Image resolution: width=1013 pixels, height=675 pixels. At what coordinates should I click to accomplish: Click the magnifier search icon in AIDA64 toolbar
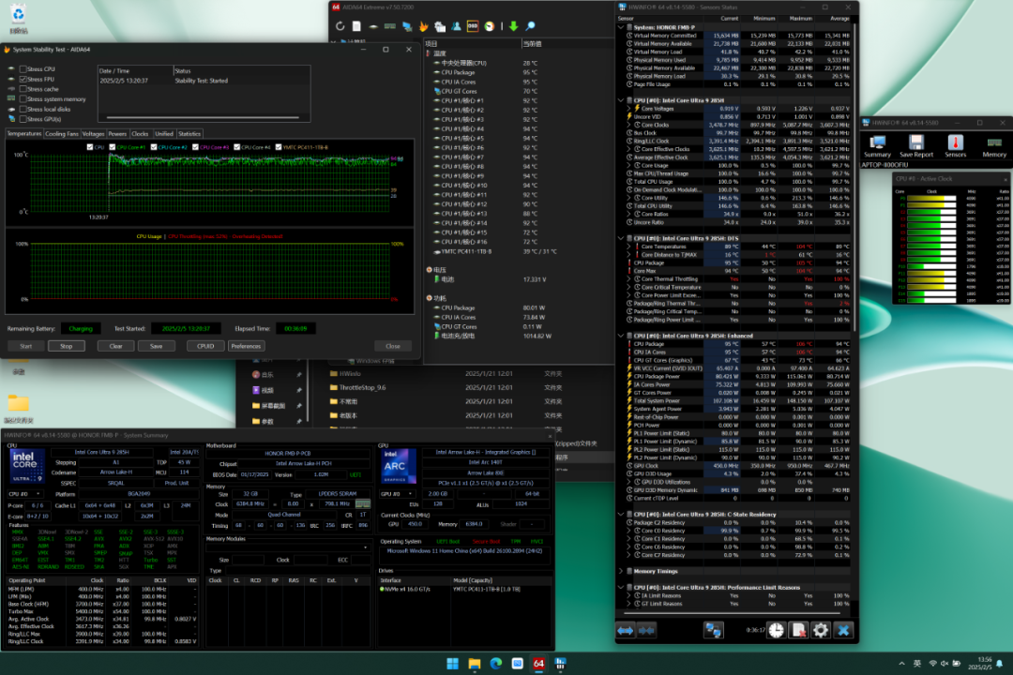(x=530, y=26)
